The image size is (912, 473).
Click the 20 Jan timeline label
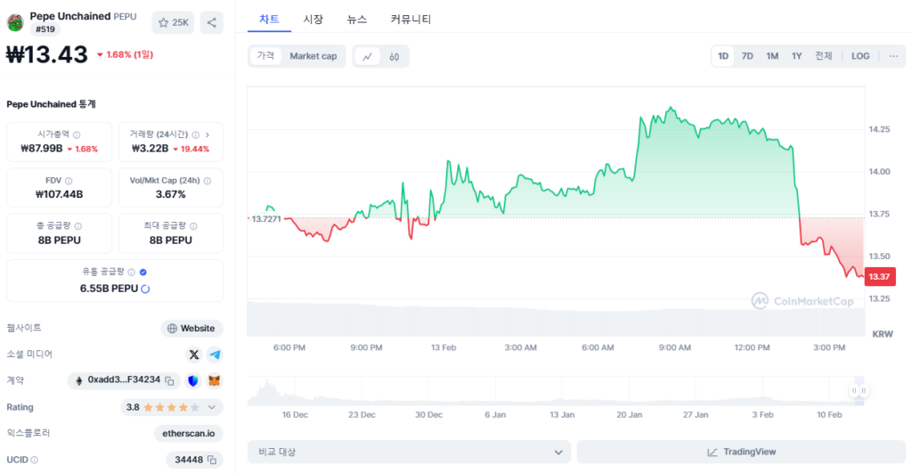point(630,415)
